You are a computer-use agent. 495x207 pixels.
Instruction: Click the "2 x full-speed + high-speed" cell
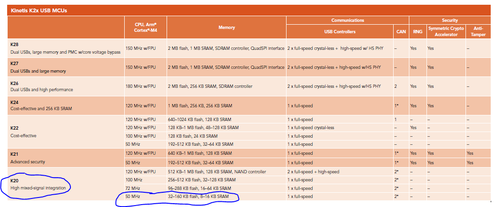pos(314,172)
